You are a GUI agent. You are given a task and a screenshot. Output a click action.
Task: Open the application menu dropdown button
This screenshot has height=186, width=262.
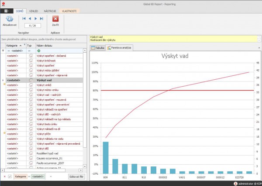coord(6,10)
